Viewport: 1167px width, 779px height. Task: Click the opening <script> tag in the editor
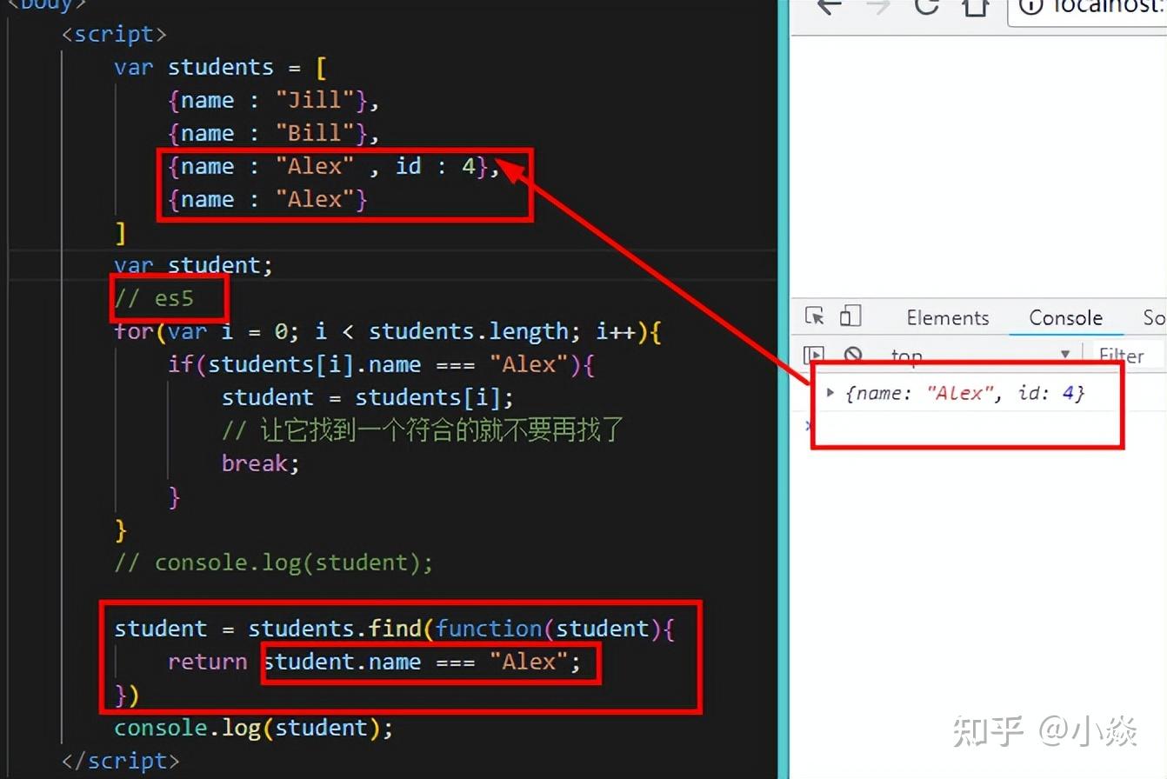tap(114, 34)
